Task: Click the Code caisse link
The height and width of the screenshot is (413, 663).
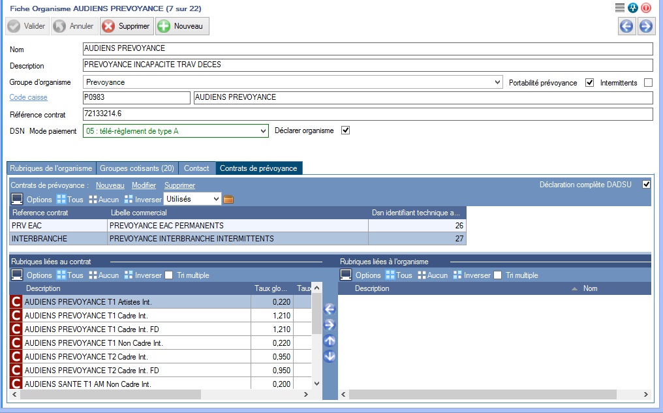Action: point(28,98)
